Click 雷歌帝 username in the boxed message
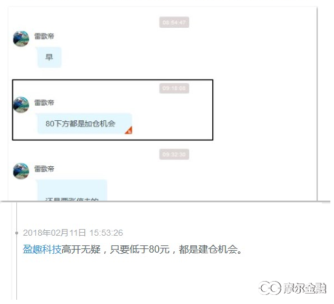334x304 pixels. pyautogui.click(x=44, y=103)
